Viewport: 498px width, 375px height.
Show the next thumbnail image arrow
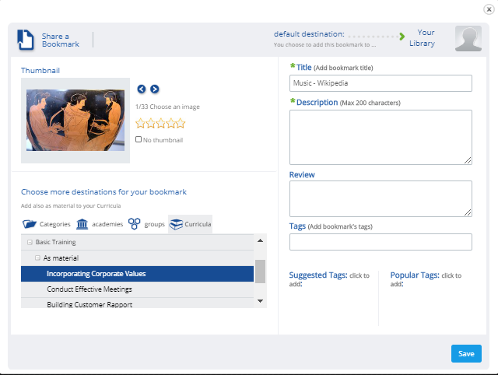[155, 89]
